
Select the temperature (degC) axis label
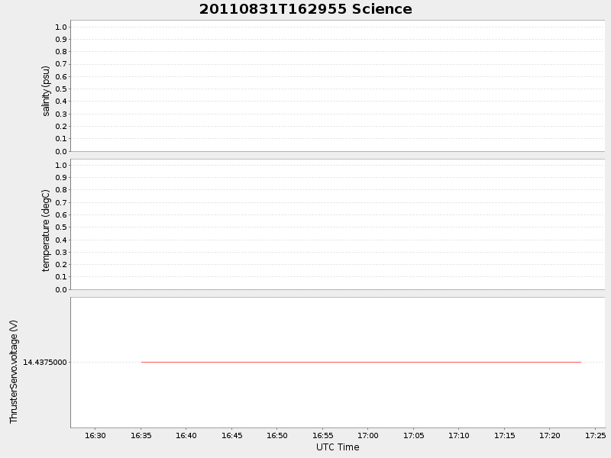pos(46,231)
